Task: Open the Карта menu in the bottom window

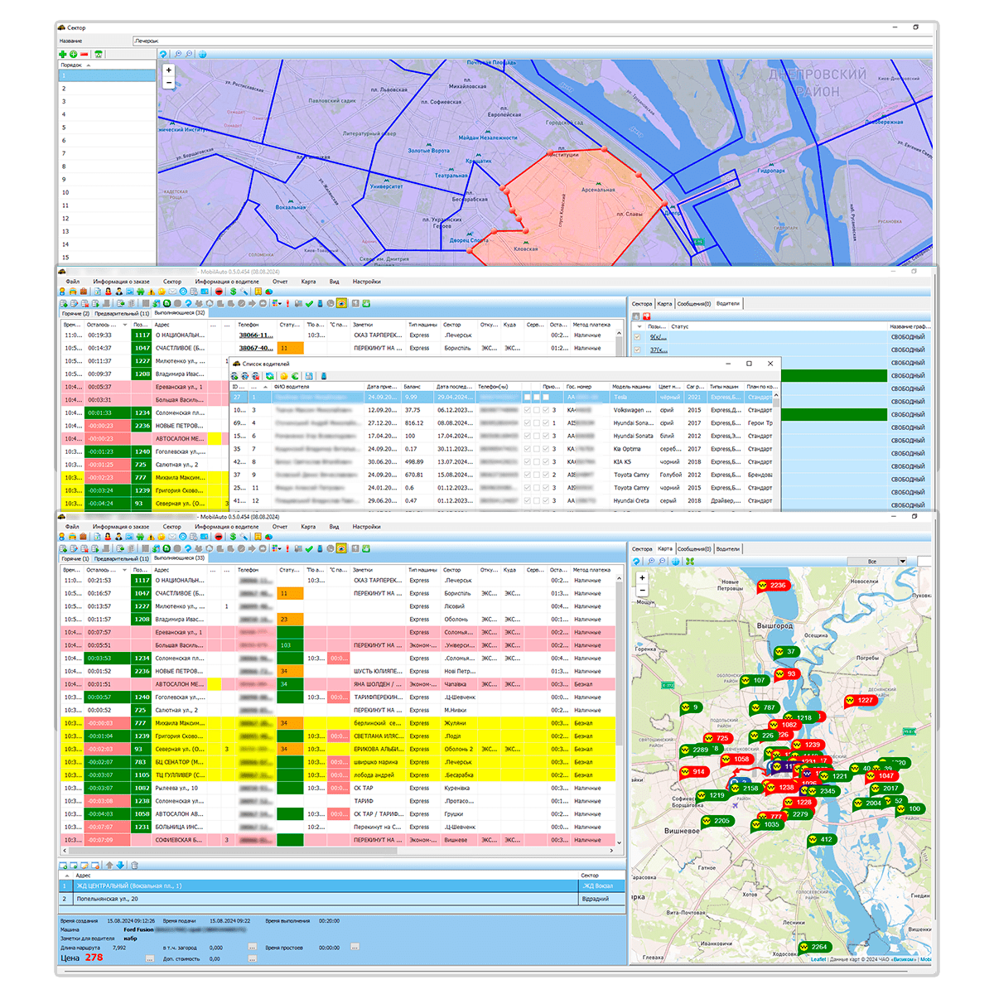Action: tap(308, 527)
